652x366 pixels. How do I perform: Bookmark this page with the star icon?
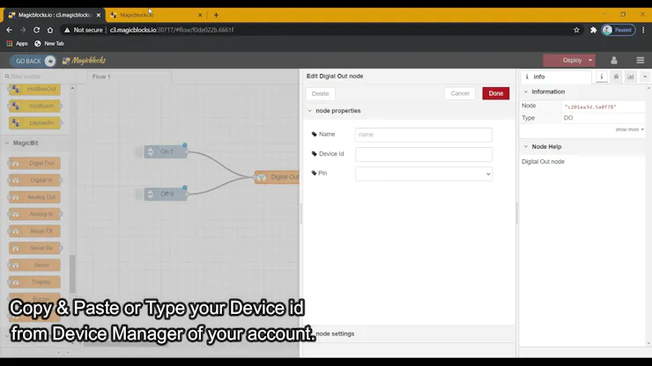(576, 30)
